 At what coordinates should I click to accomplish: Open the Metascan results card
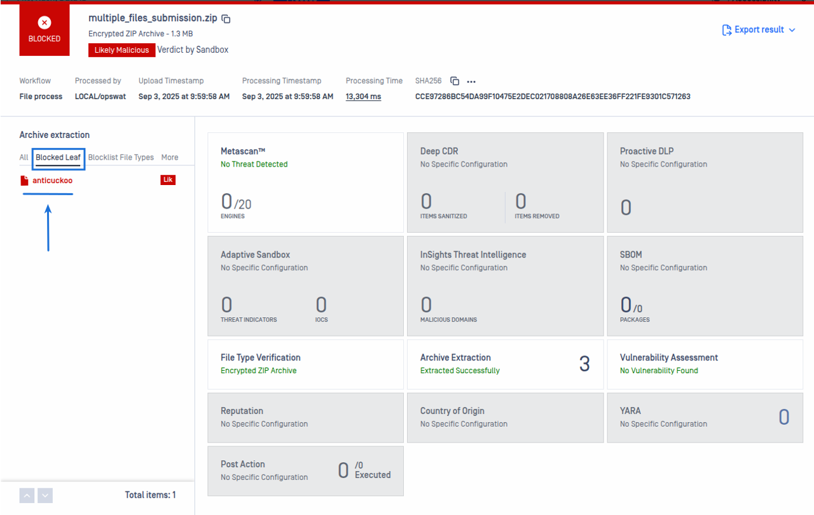(x=305, y=182)
